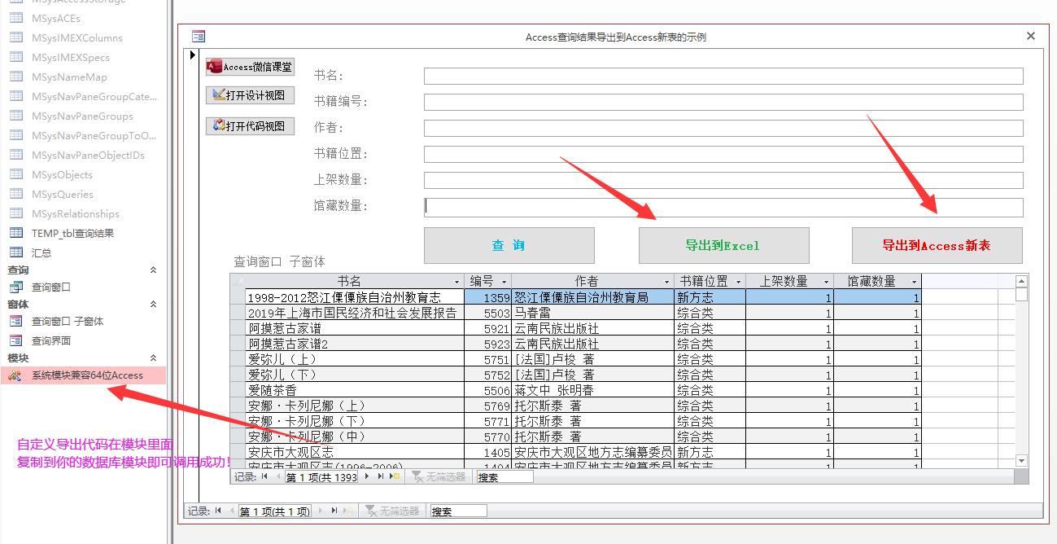Image resolution: width=1057 pixels, height=544 pixels.
Task: Open the 作者 column filter dropdown
Action: point(666,282)
